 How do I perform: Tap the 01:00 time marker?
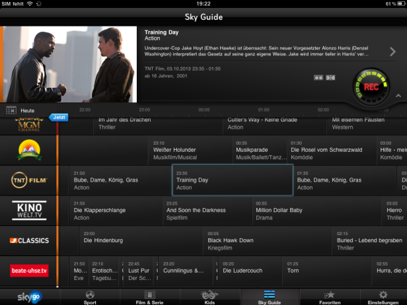[264, 110]
